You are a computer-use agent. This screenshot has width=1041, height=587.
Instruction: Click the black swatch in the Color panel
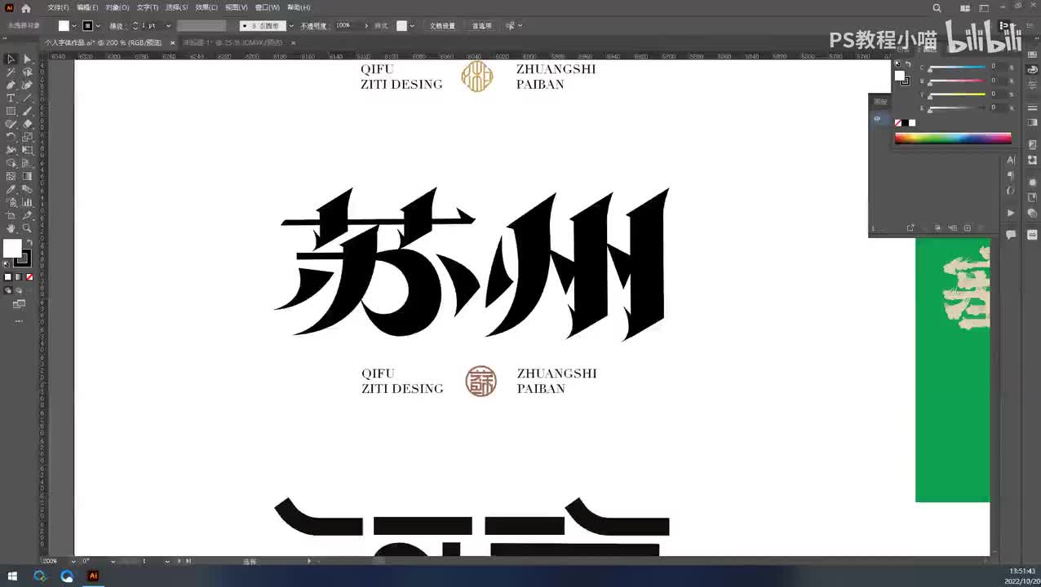905,123
